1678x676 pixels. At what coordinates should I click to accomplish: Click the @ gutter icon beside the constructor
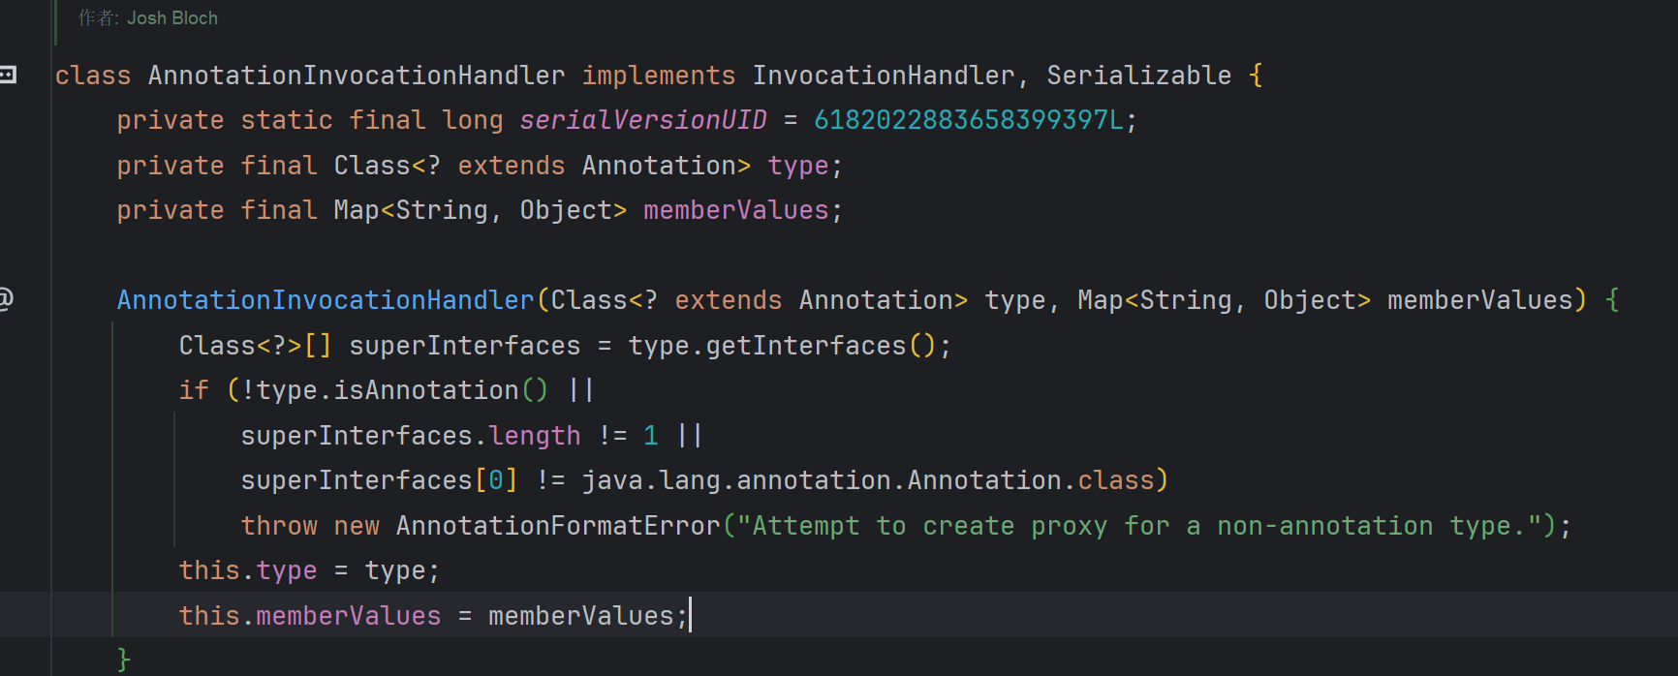pyautogui.click(x=6, y=299)
